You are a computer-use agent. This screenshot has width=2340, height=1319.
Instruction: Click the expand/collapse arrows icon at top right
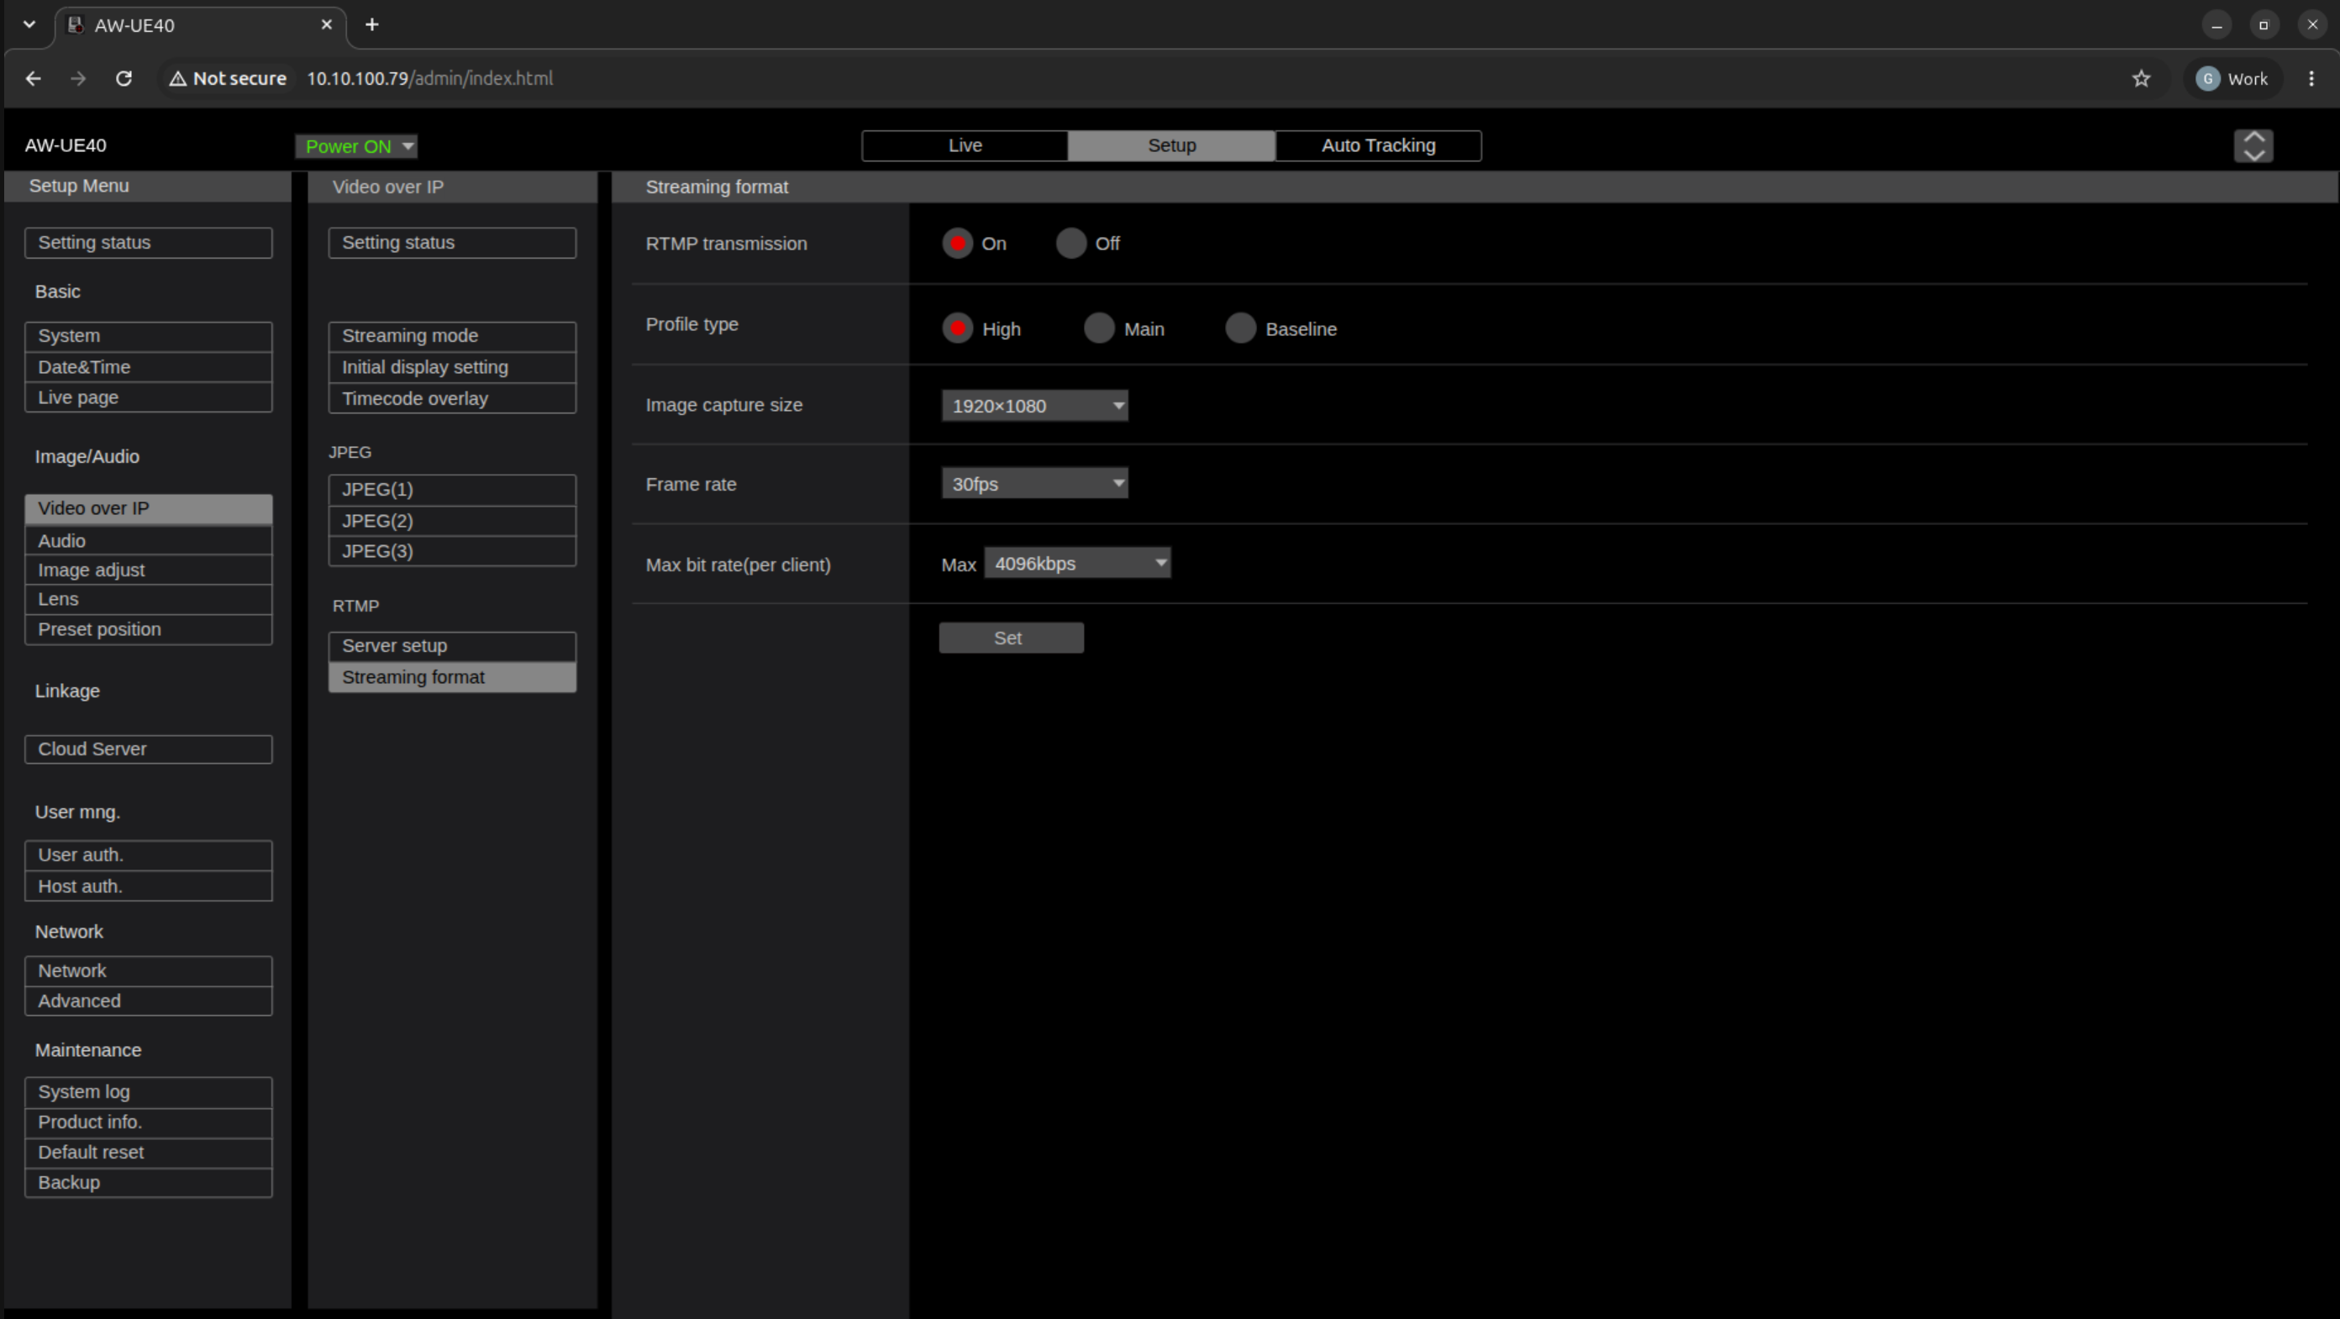[2253, 145]
